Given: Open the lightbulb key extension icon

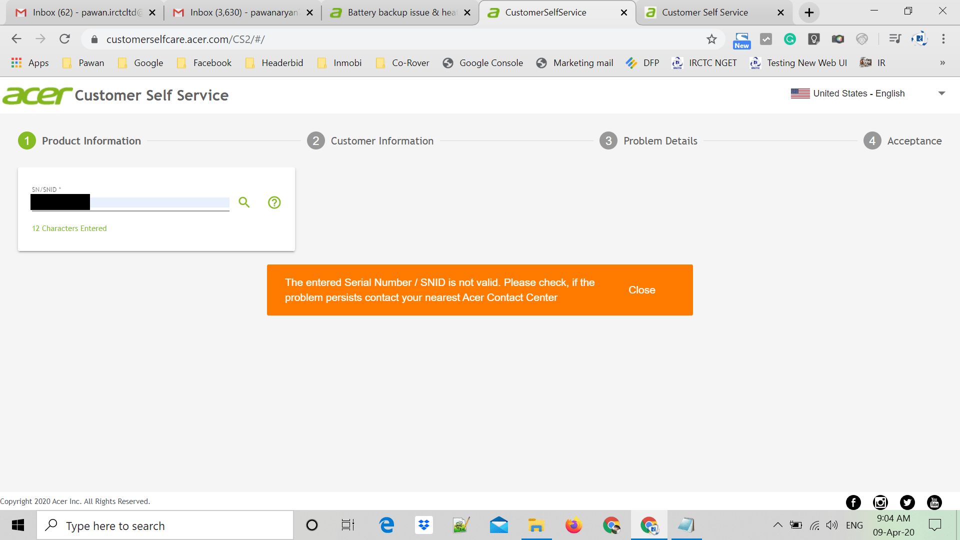Looking at the screenshot, I should tap(814, 39).
